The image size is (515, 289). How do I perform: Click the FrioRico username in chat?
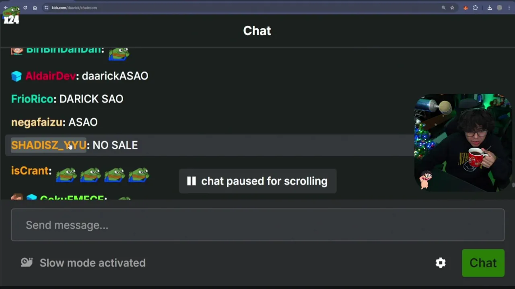click(32, 99)
